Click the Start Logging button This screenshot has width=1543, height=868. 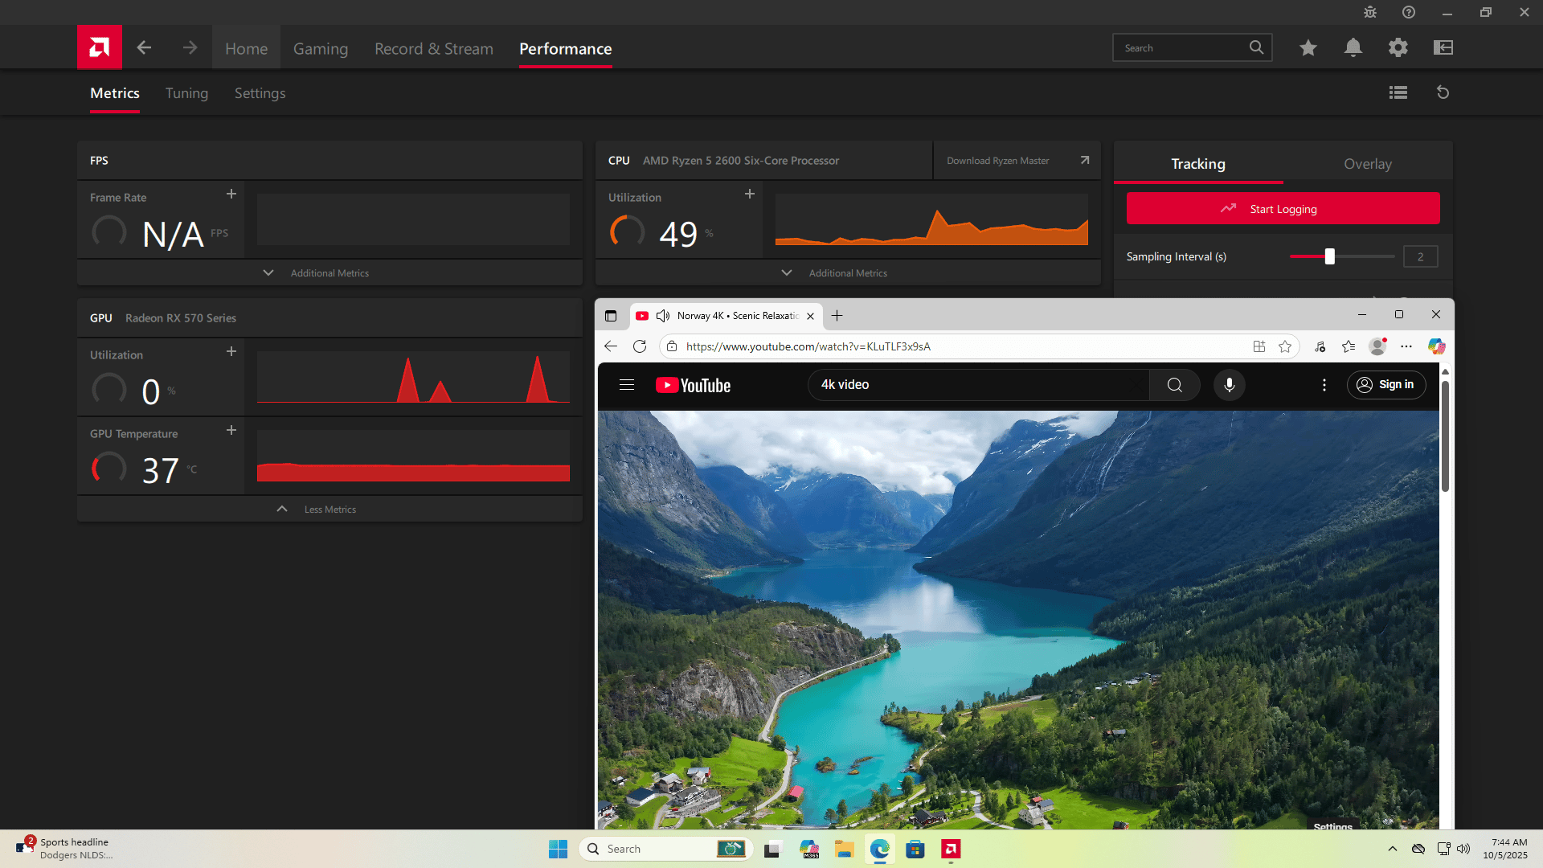[x=1283, y=209]
